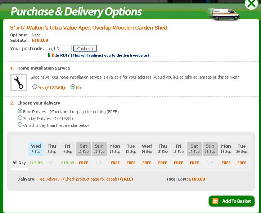Pick the Tue 20 Sep calendar day
Screen dimensions: 261x213
click(x=242, y=148)
